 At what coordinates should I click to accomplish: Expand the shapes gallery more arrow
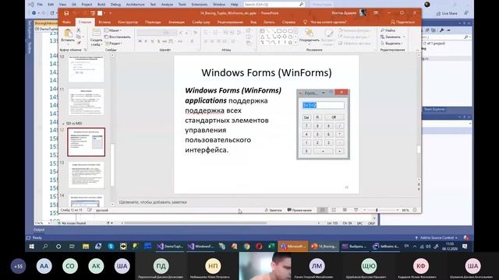pyautogui.click(x=296, y=42)
